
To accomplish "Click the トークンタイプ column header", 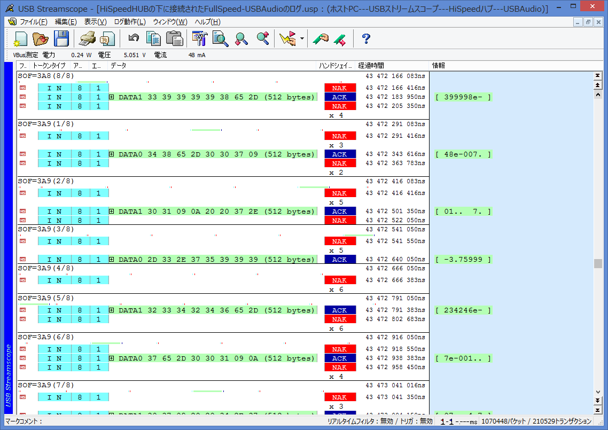I will coord(50,66).
